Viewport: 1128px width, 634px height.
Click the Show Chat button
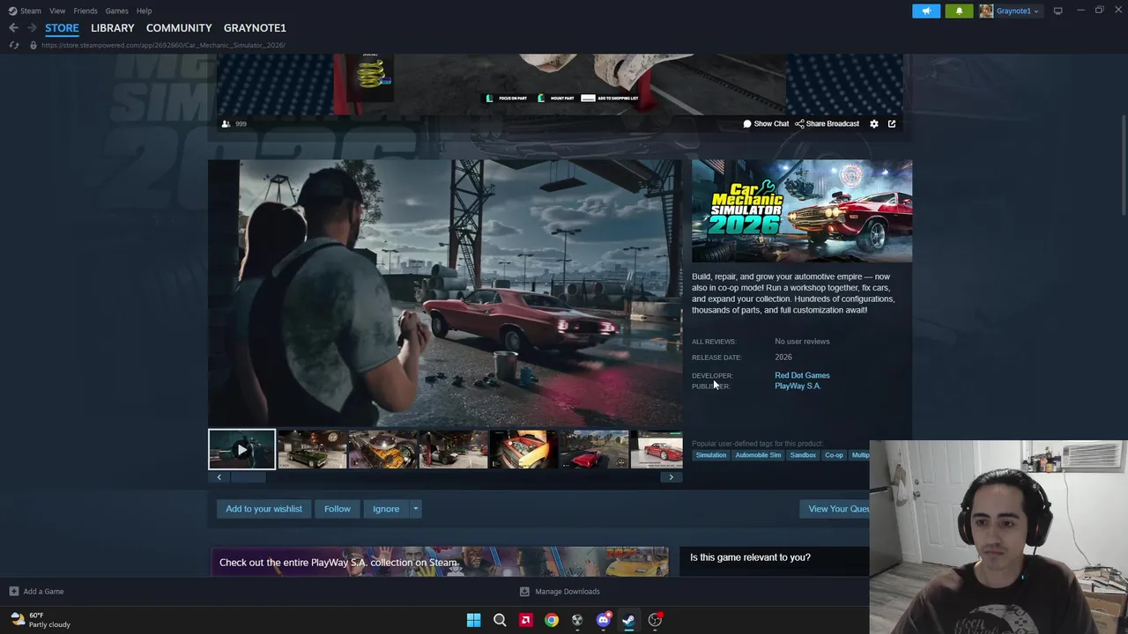766,124
